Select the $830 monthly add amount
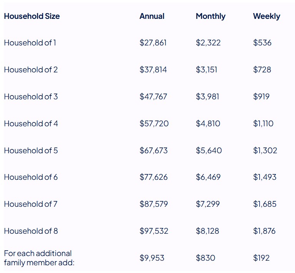The image size is (295, 273). (x=205, y=258)
